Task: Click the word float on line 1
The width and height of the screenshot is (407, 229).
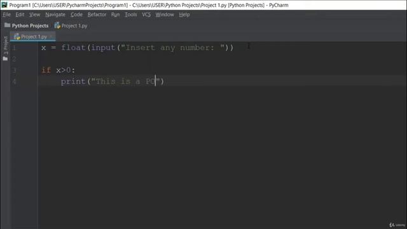Action: 73,48
